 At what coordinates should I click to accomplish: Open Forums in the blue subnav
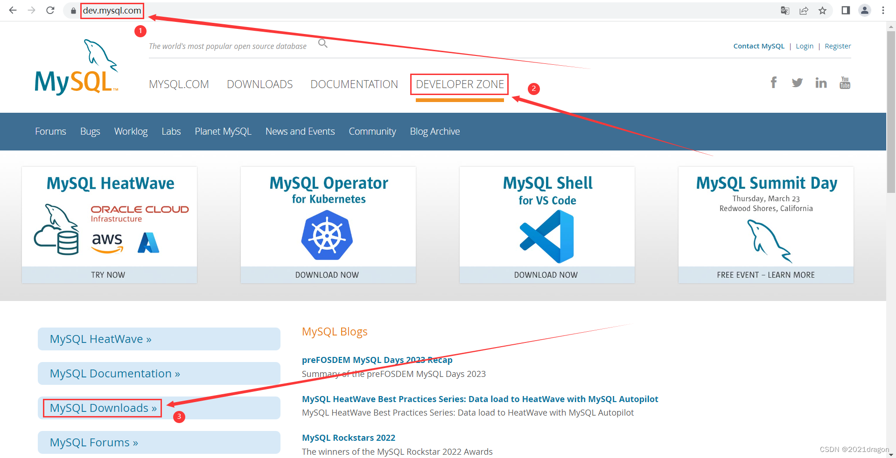point(50,131)
